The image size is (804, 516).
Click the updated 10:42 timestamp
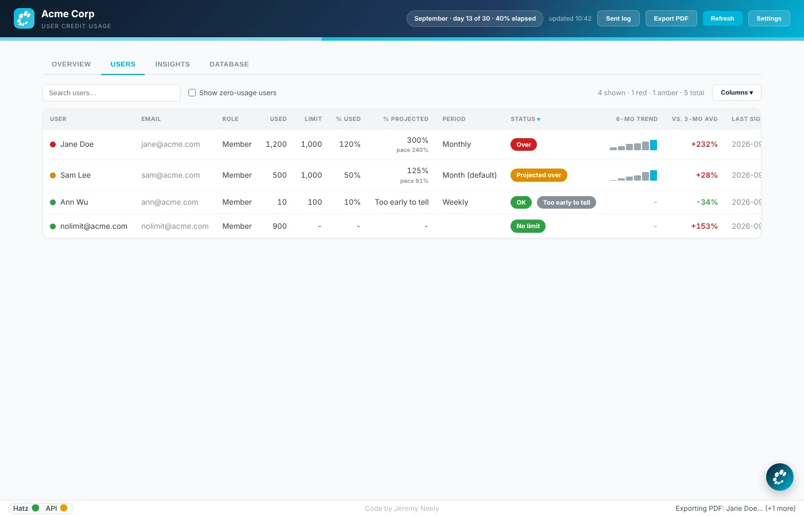(x=570, y=18)
